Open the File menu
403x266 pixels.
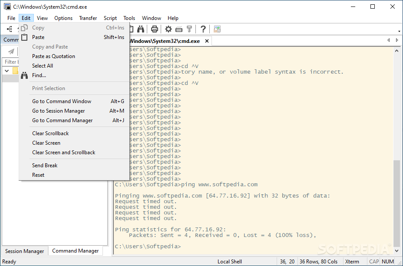11,18
